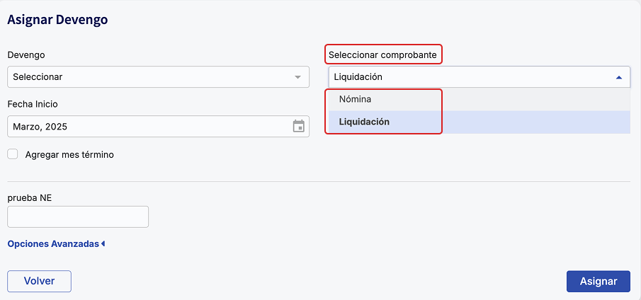
Task: Open the calendar picker icon for Fecha Inicio
Action: [x=299, y=126]
